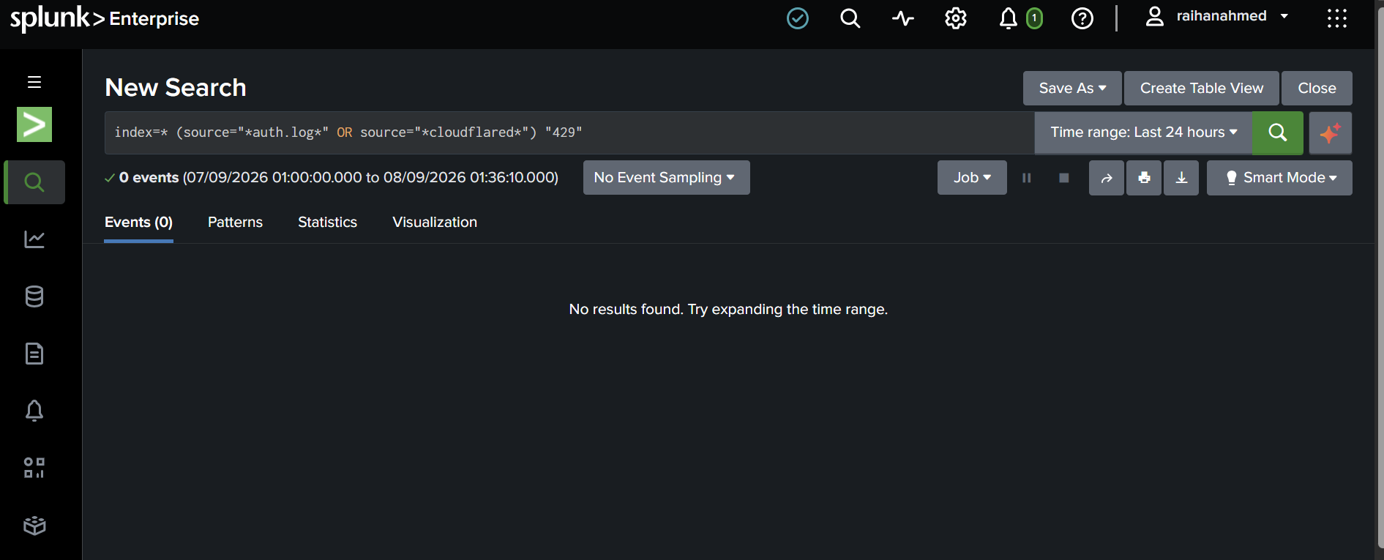Expand the raihanahmed user menu
This screenshot has width=1384, height=560.
tap(1217, 17)
